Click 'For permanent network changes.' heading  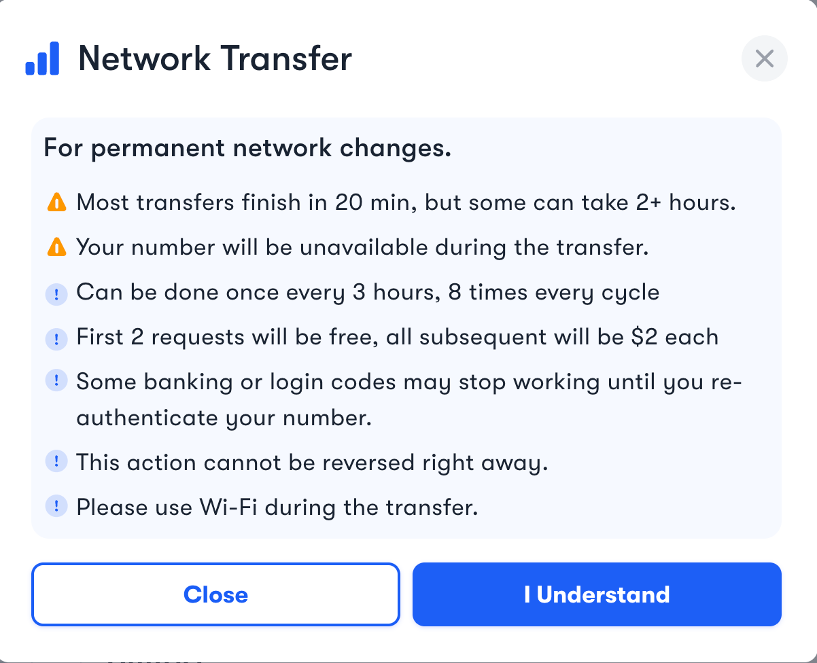tap(247, 148)
